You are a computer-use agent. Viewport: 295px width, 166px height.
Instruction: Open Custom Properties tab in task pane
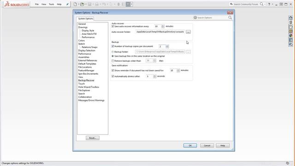point(291,40)
